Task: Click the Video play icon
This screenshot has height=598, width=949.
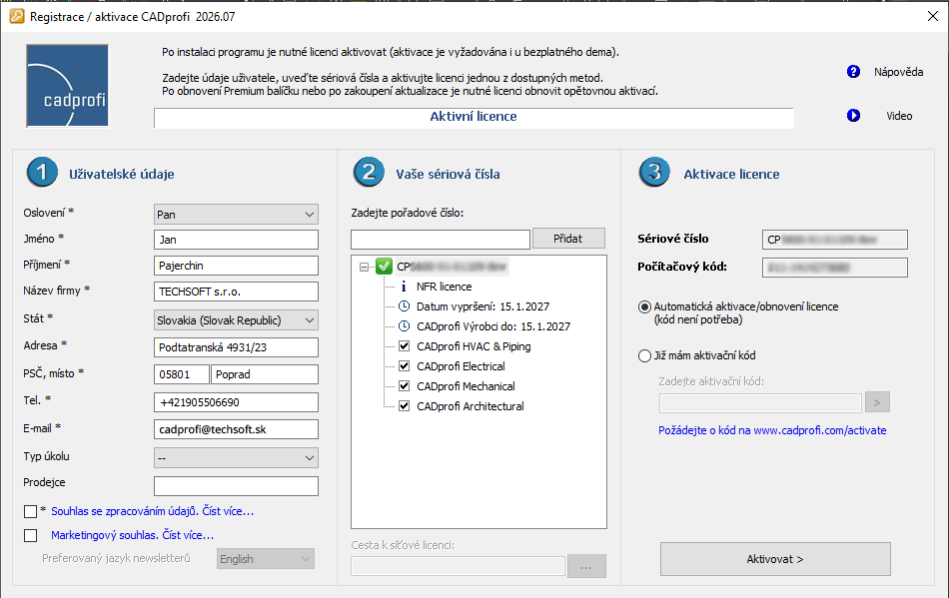Action: [853, 116]
